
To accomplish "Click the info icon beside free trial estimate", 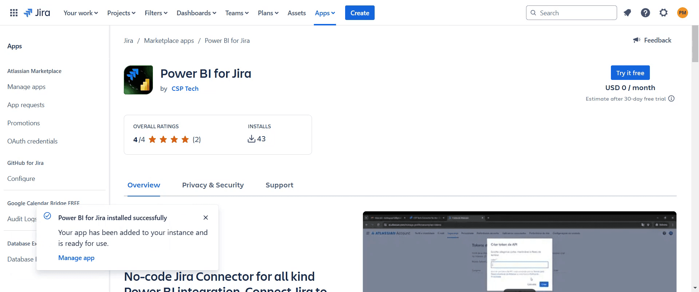I will tap(671, 98).
